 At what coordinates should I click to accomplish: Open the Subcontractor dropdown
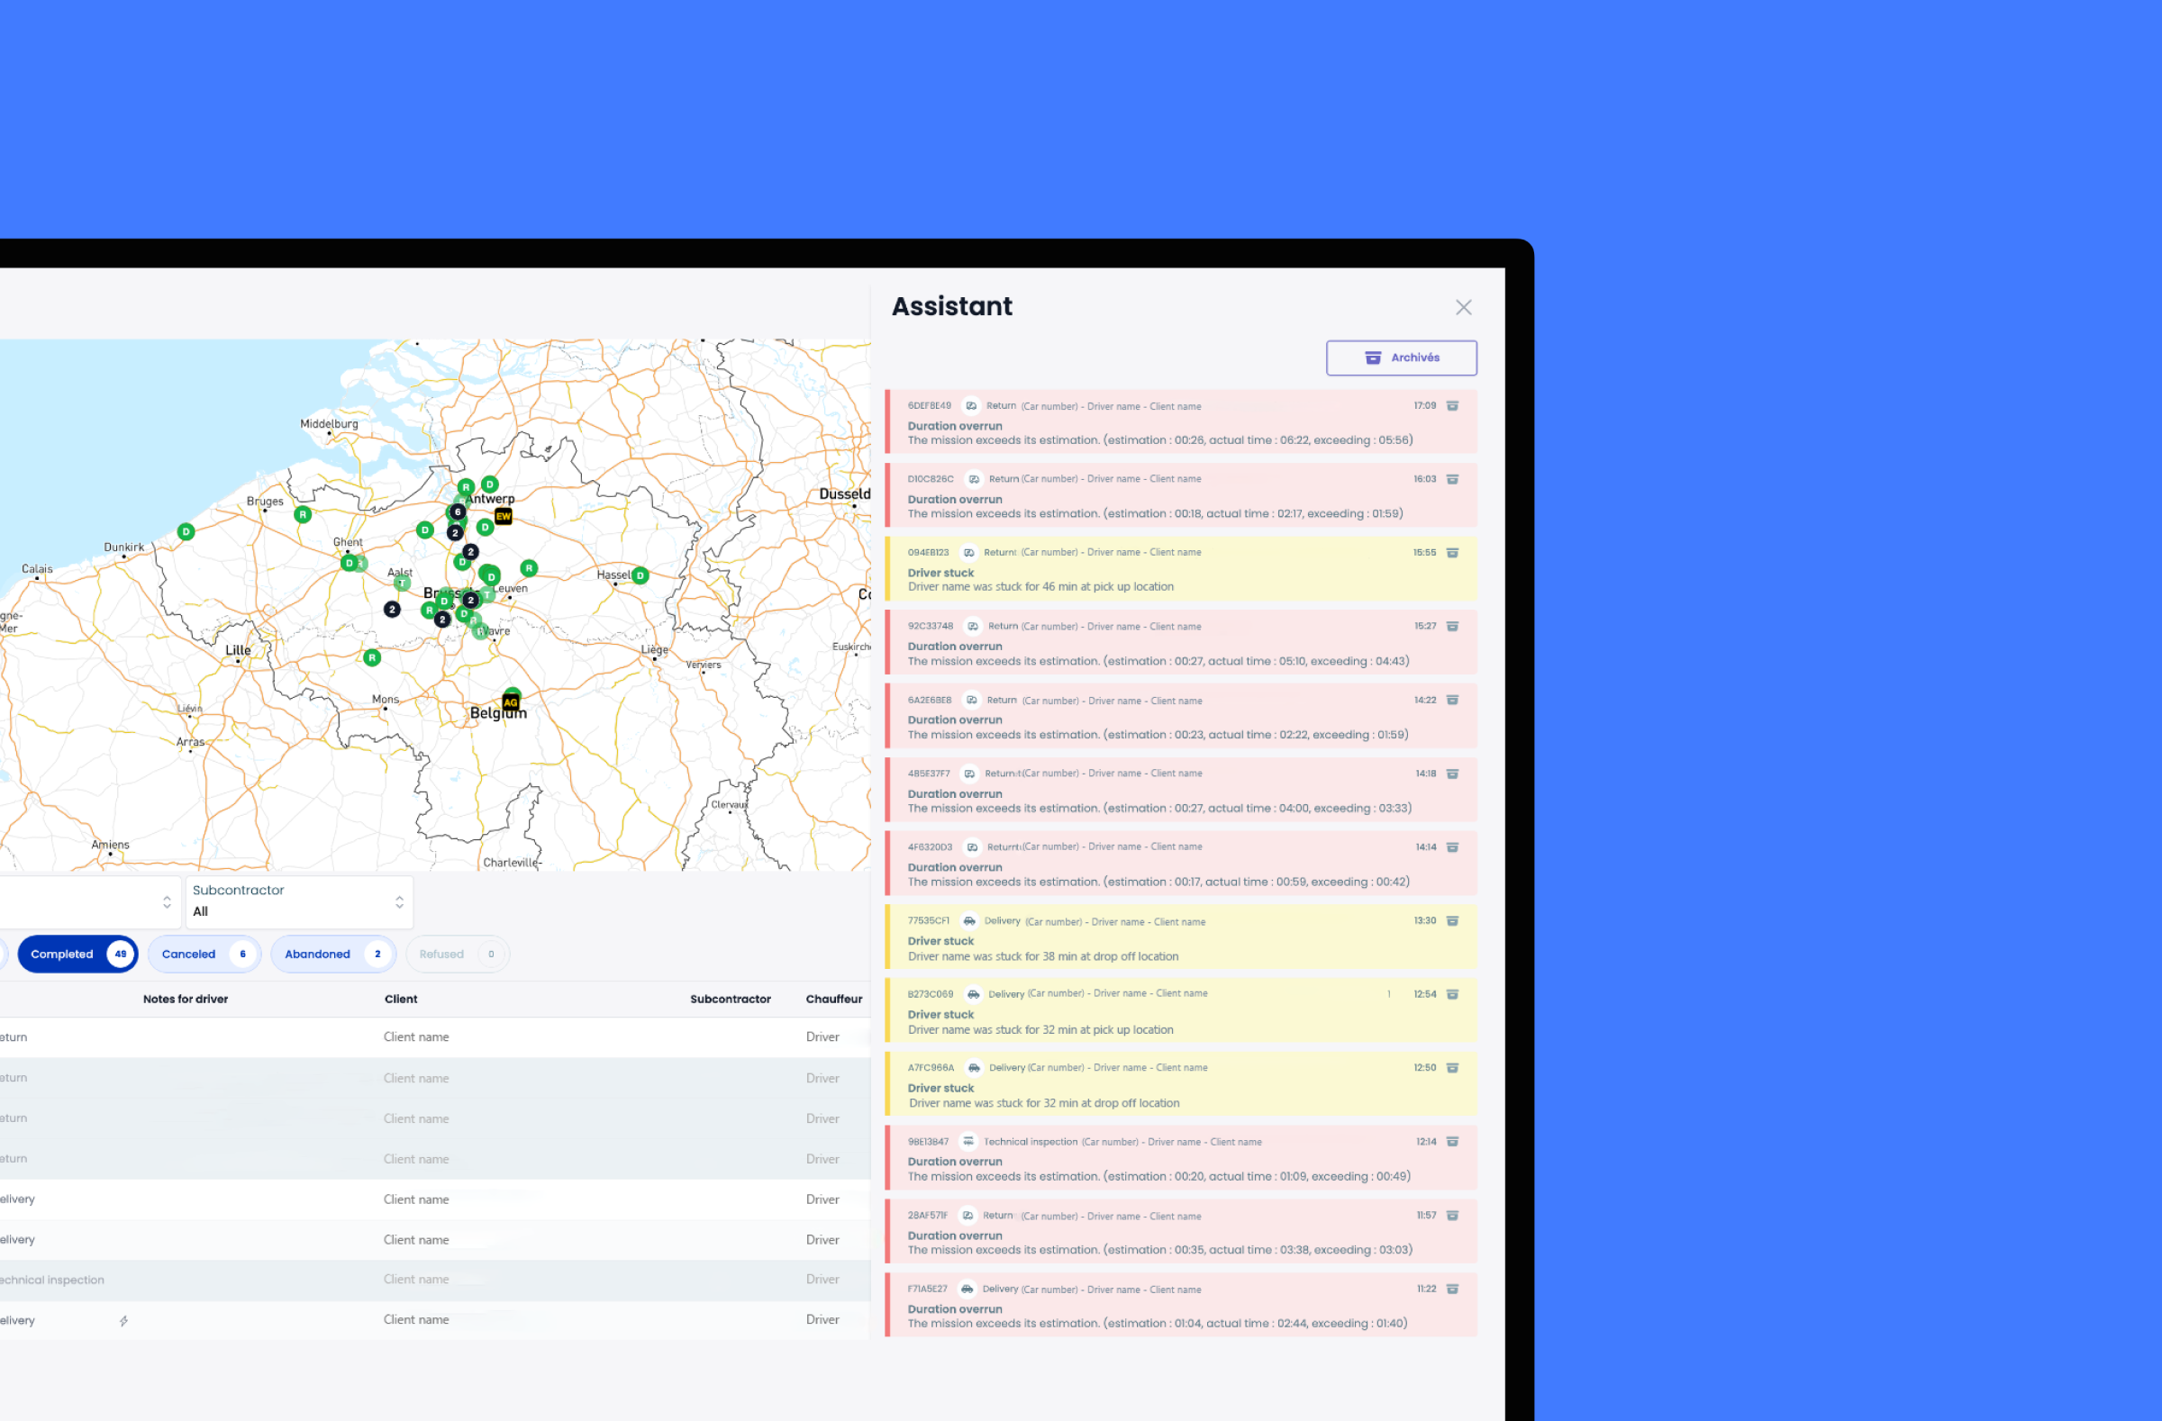click(299, 901)
